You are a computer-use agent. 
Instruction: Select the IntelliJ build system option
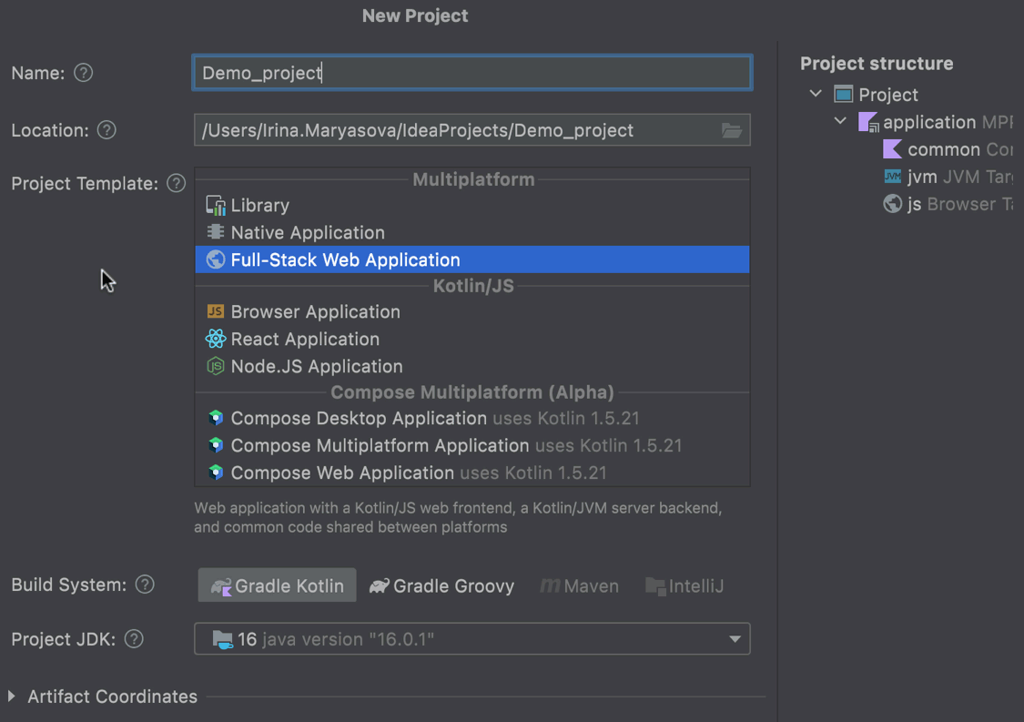click(x=684, y=586)
